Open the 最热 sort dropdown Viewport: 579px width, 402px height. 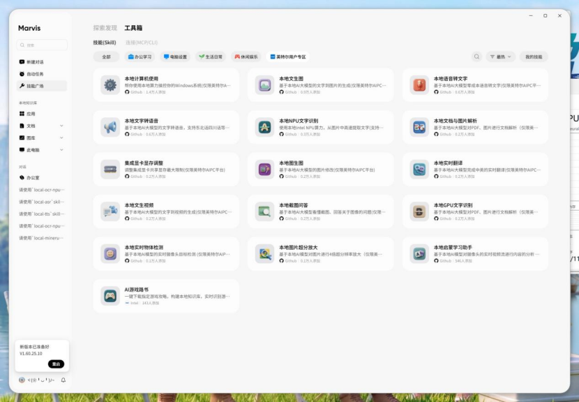point(500,57)
